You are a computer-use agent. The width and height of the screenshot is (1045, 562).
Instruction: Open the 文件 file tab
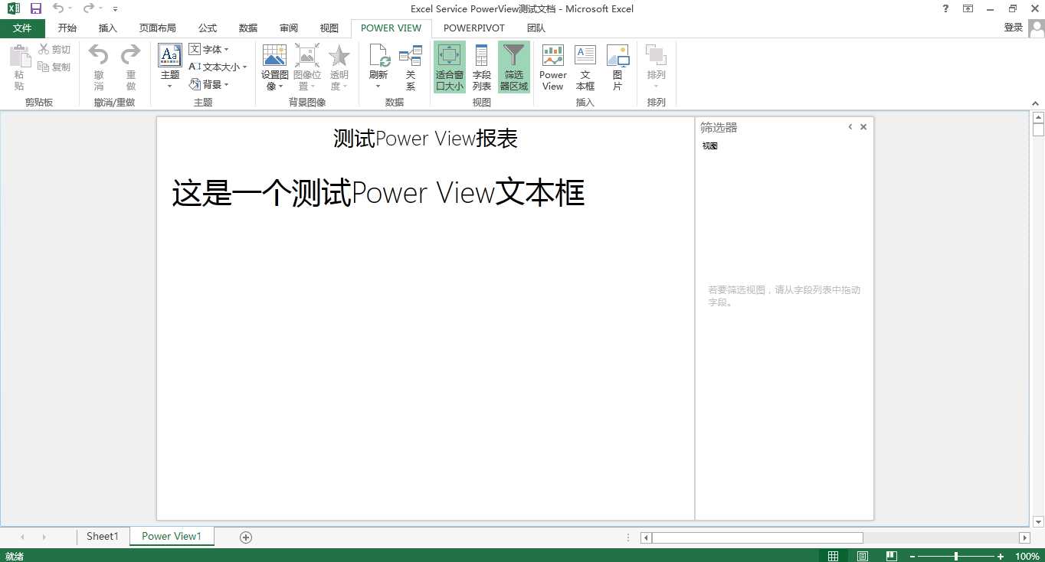pyautogui.click(x=22, y=28)
